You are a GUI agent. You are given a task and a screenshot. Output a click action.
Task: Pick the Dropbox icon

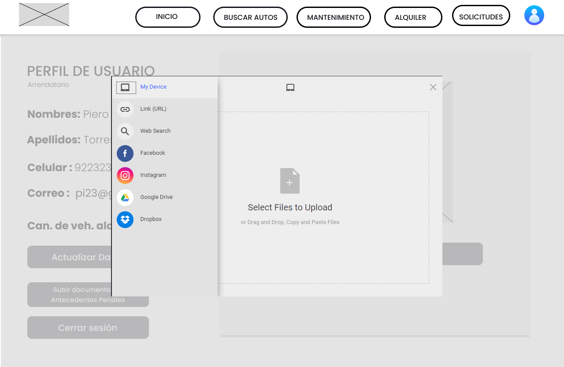click(x=125, y=220)
